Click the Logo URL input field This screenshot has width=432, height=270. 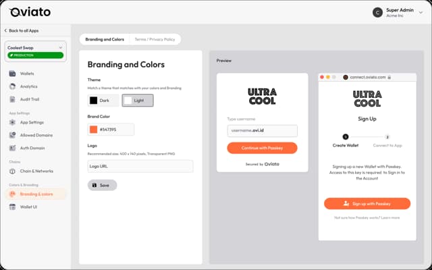140,167
